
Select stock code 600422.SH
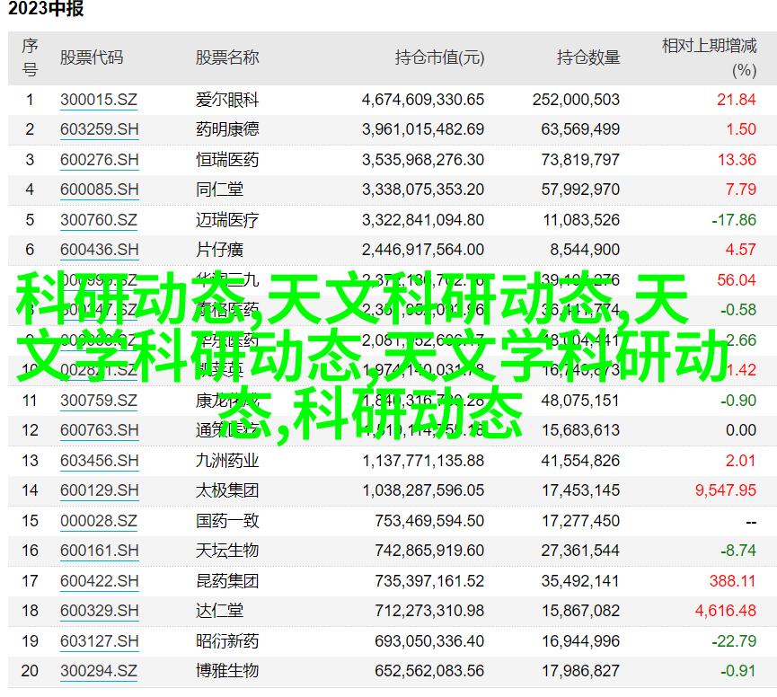coord(99,581)
